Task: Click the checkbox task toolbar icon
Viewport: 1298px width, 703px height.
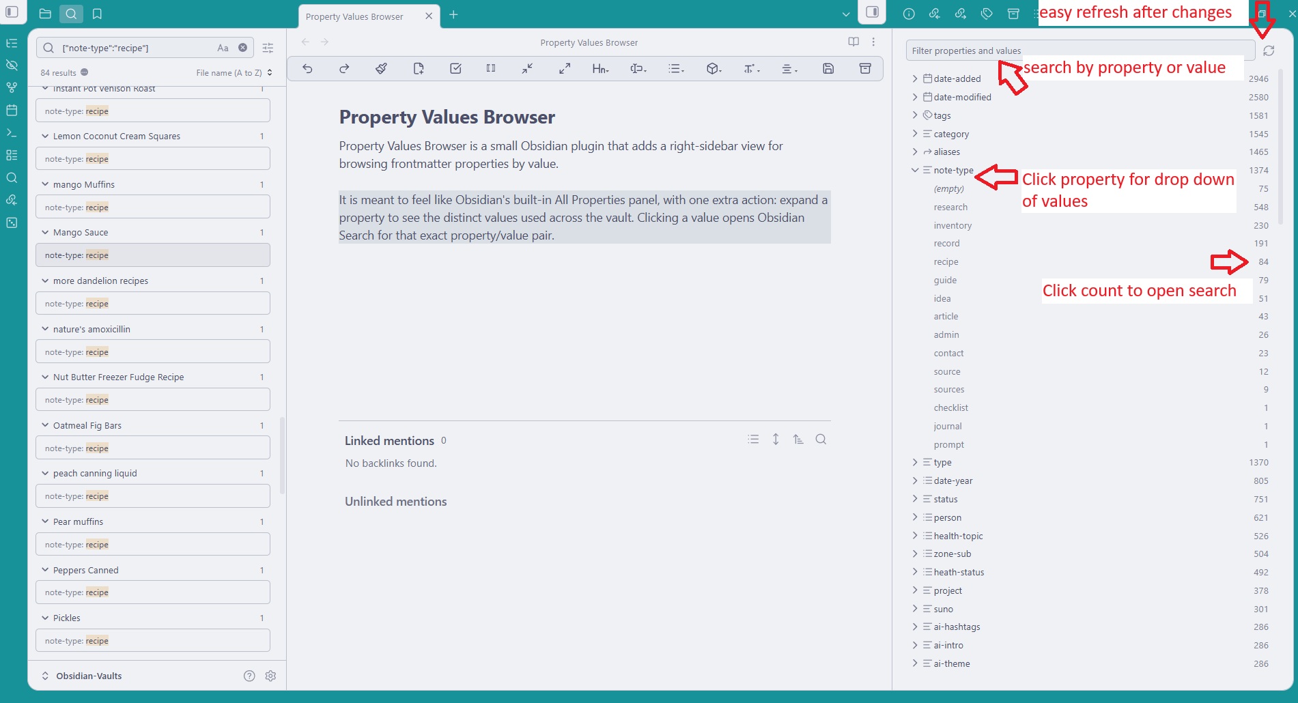Action: pyautogui.click(x=455, y=68)
